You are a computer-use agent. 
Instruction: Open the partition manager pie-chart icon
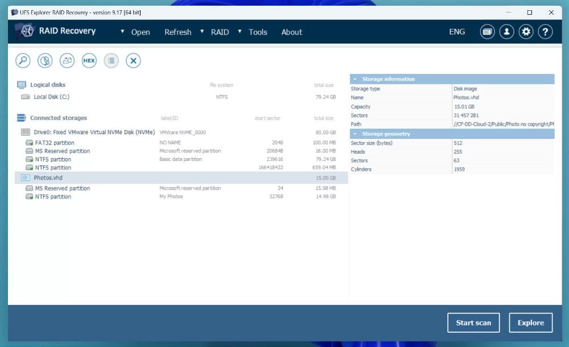click(45, 61)
